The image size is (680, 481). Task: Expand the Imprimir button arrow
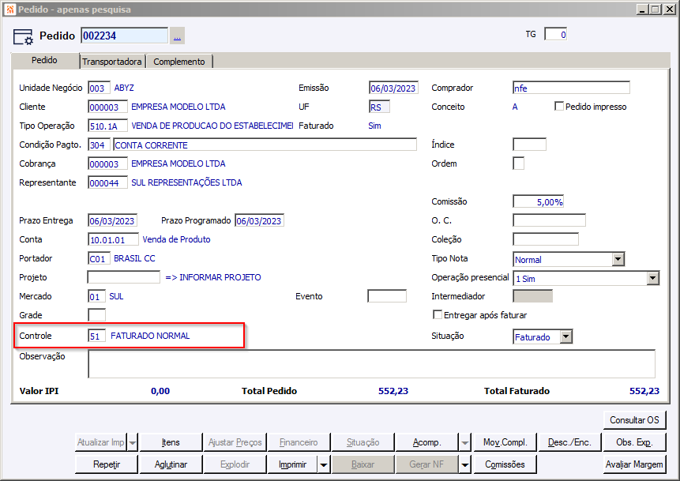pyautogui.click(x=324, y=465)
